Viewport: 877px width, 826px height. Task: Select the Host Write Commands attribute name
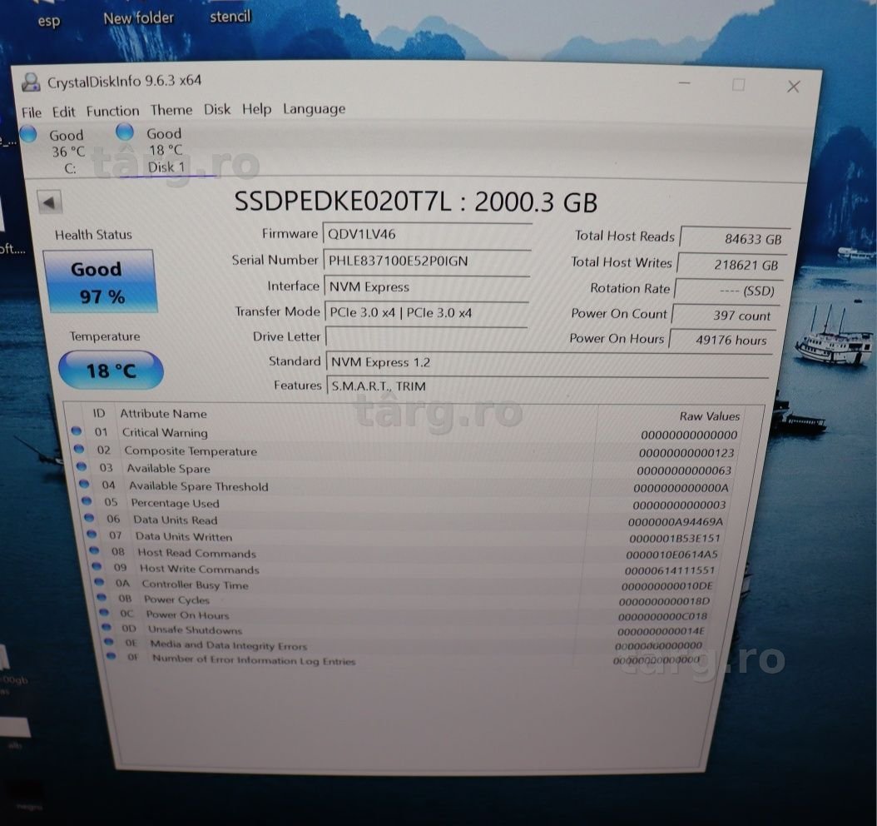point(200,569)
